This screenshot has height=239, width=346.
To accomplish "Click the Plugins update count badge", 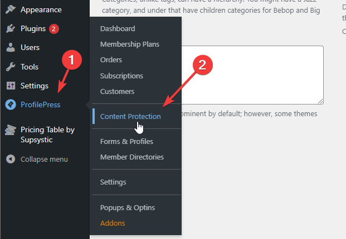I will coord(53,29).
